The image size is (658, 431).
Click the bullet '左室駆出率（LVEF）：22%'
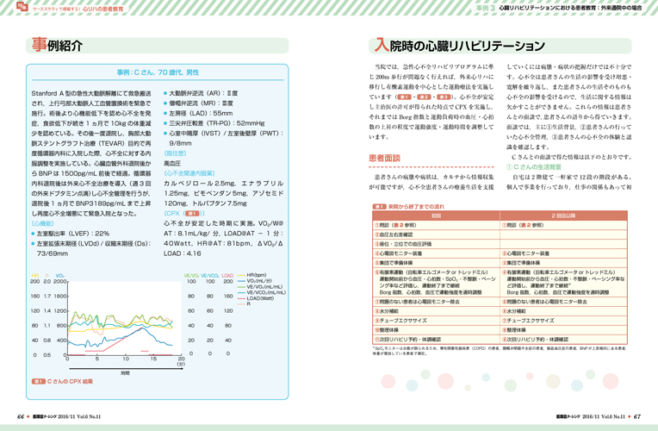click(70, 234)
